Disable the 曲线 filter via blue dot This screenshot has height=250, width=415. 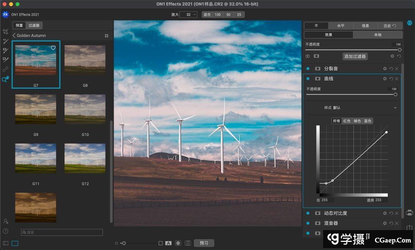pos(308,79)
